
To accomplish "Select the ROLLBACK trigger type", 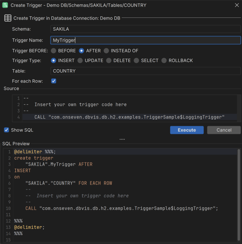I will point(164,60).
